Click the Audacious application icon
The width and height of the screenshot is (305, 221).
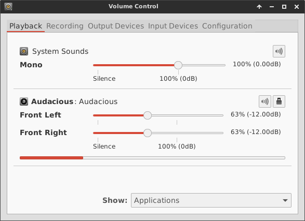(x=24, y=101)
